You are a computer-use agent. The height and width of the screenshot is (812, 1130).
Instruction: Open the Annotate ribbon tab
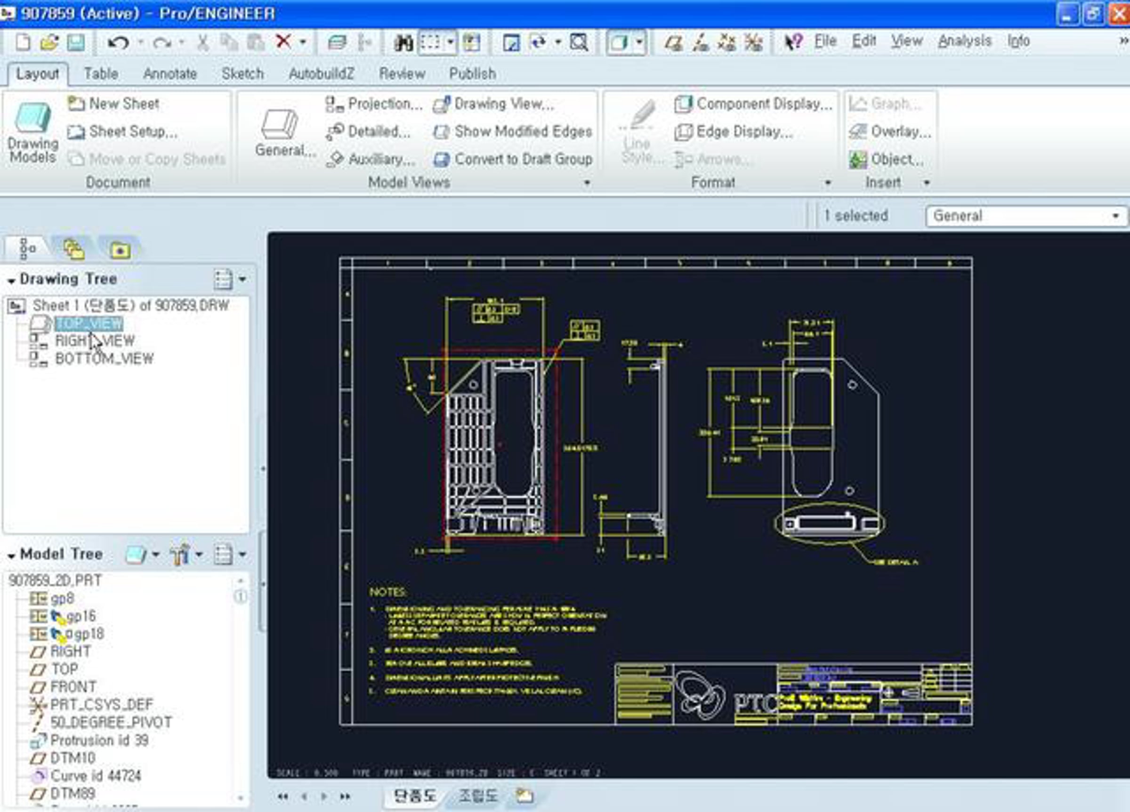[170, 74]
